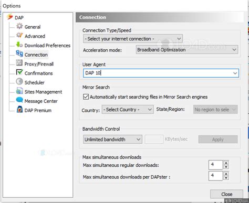Click the Confirmations checkmark icon

(19, 72)
